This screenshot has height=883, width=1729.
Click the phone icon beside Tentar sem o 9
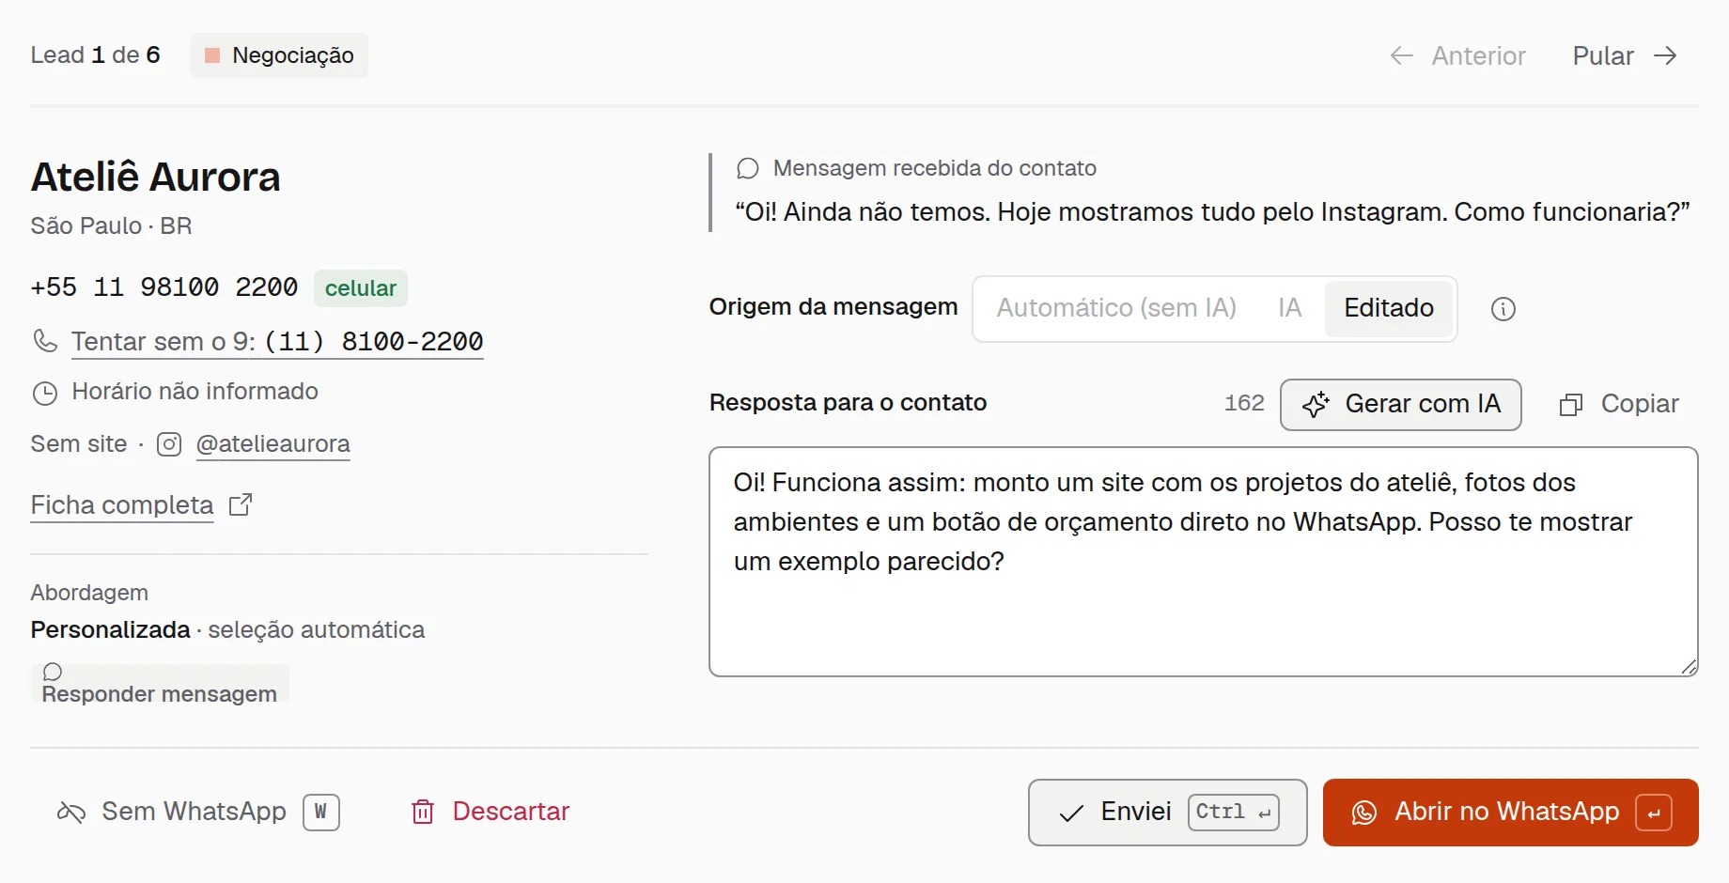45,340
